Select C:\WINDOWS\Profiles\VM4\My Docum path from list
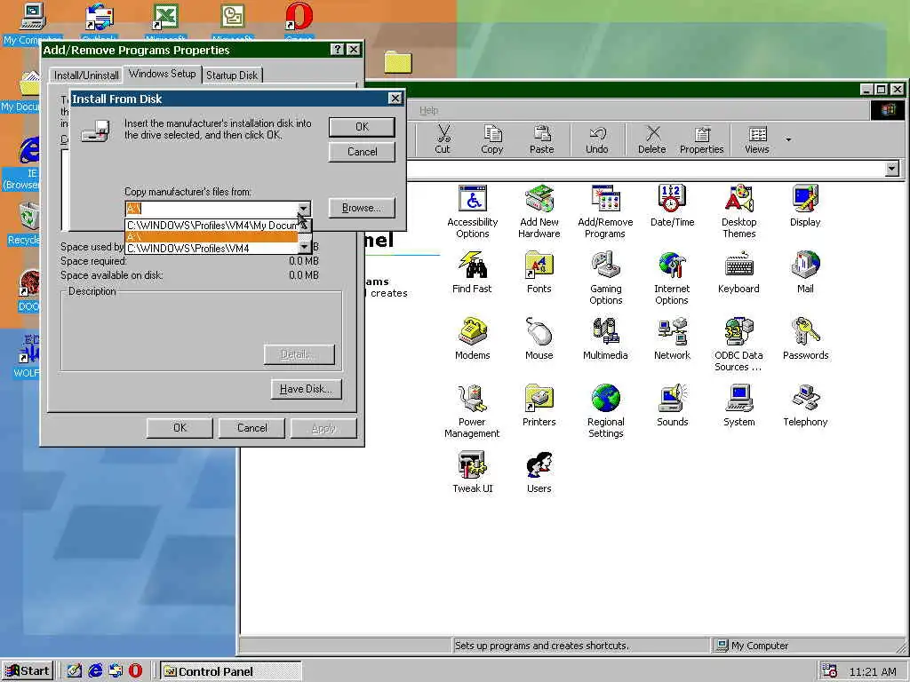The image size is (910, 682). tap(212, 225)
